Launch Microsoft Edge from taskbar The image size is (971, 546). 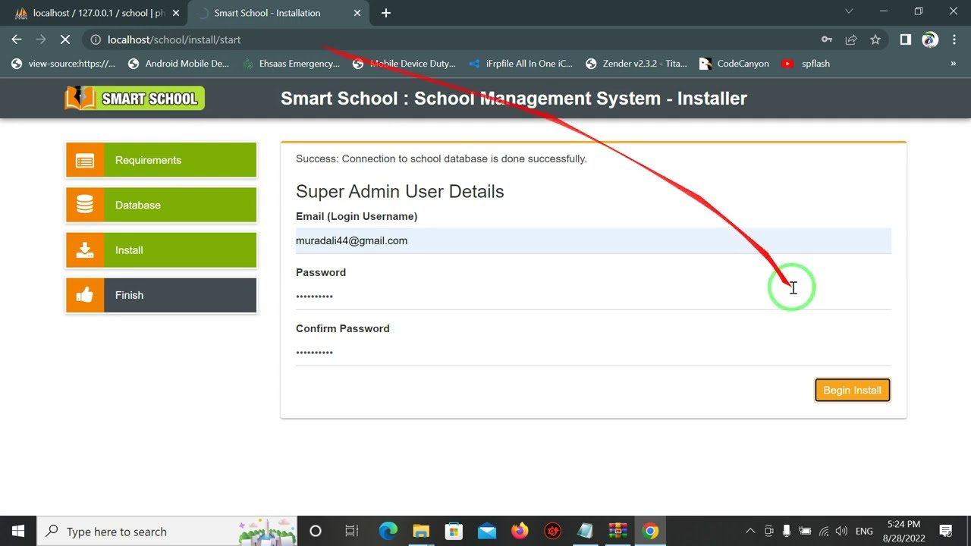[x=388, y=531]
